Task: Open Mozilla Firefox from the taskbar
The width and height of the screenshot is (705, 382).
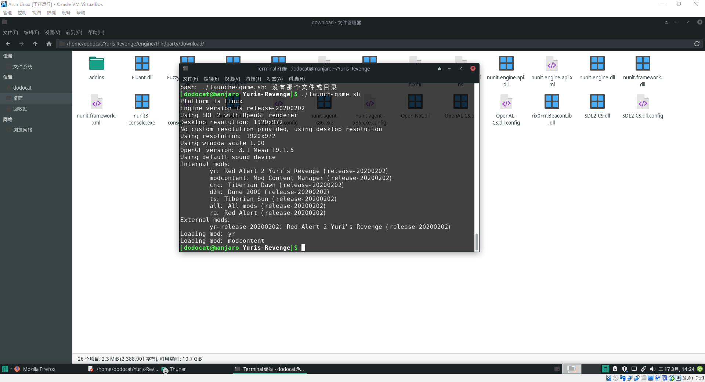Action: tap(39, 369)
